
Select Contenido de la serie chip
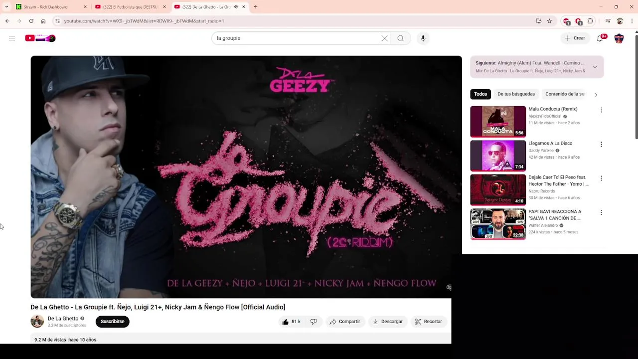pyautogui.click(x=565, y=94)
